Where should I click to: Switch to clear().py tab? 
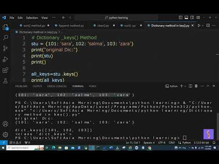(x=104, y=26)
